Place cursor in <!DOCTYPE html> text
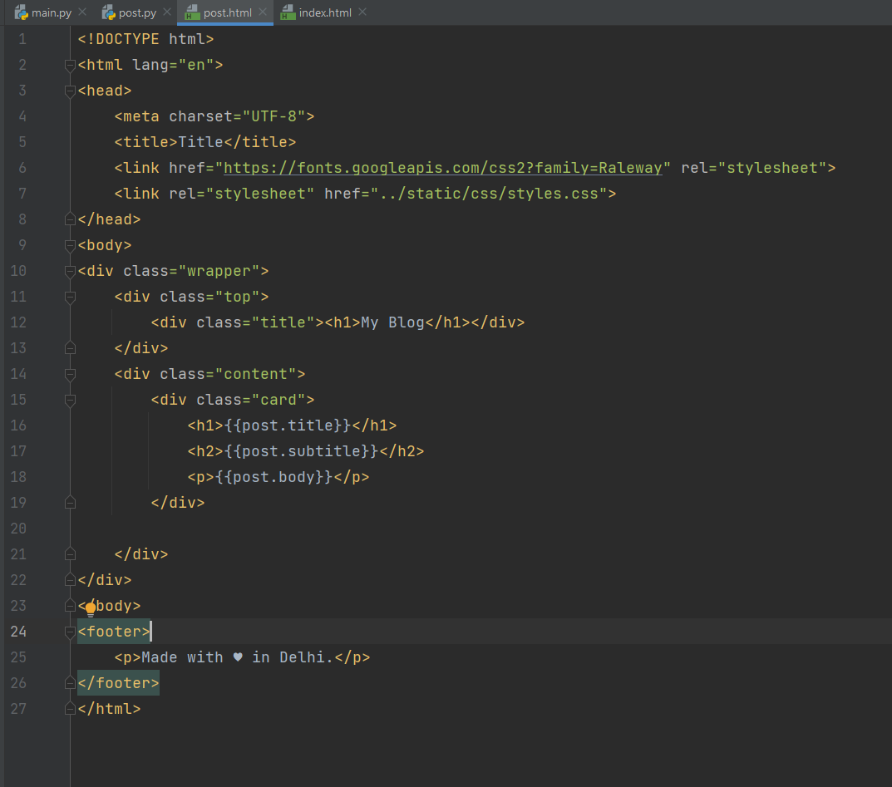This screenshot has height=787, width=892. (x=145, y=39)
